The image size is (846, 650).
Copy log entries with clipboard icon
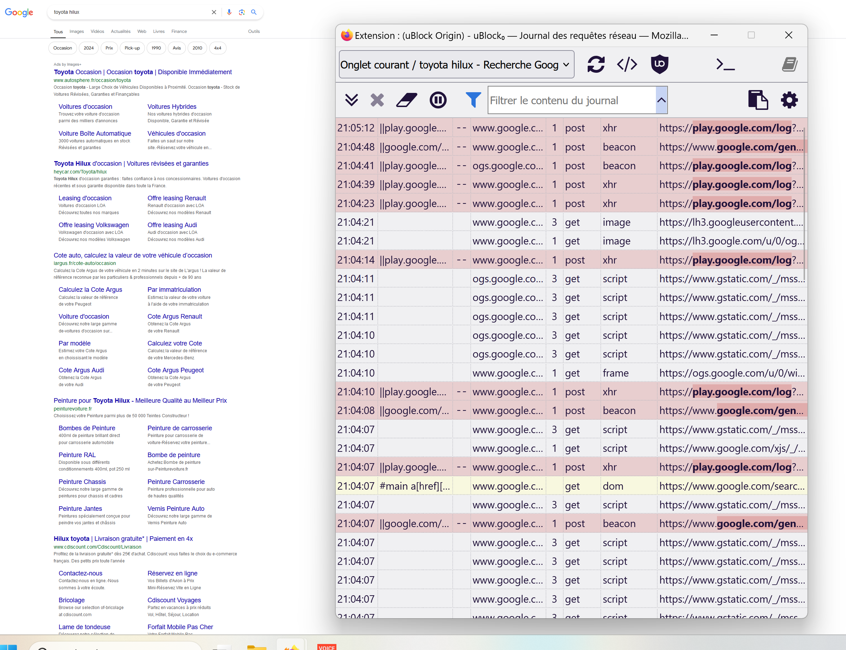(757, 100)
